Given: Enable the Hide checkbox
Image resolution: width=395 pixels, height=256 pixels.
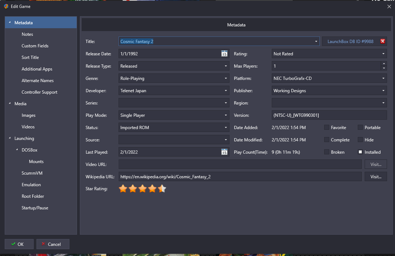Looking at the screenshot, I should coord(360,140).
